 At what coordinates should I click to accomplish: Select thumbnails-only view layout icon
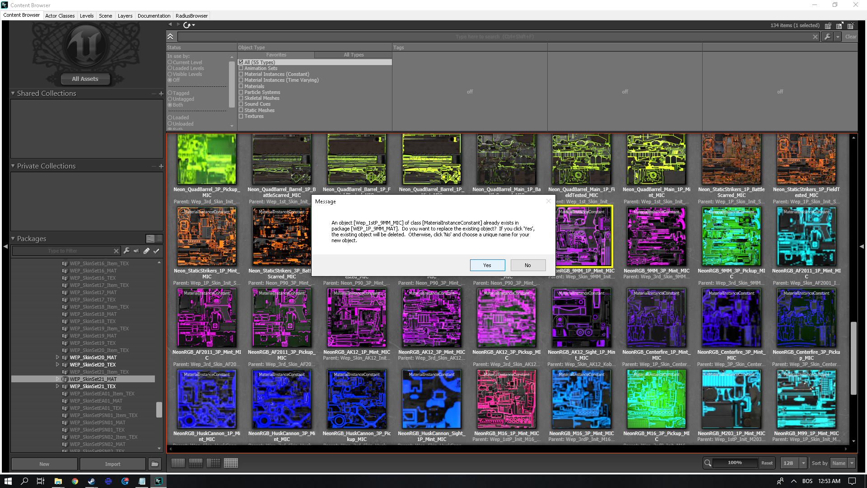(x=231, y=463)
